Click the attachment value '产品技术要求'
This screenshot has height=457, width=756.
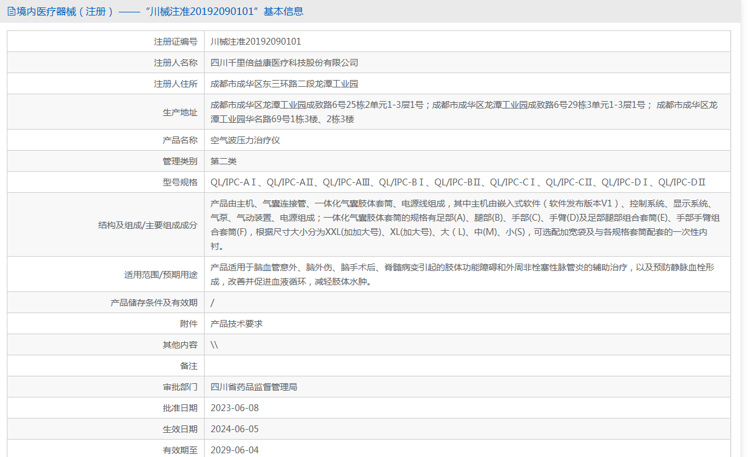coord(237,324)
